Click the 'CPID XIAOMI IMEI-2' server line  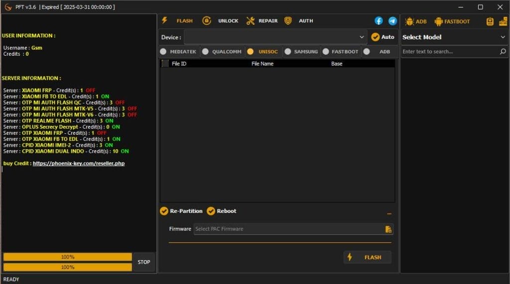tap(58, 145)
